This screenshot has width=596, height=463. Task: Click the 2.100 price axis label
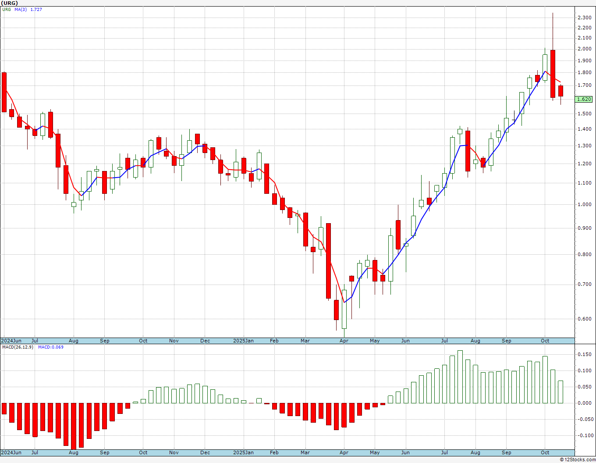click(584, 38)
